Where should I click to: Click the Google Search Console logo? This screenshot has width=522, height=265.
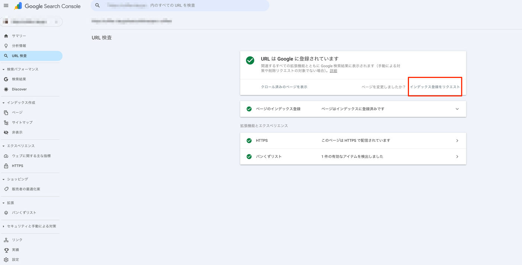tap(48, 6)
